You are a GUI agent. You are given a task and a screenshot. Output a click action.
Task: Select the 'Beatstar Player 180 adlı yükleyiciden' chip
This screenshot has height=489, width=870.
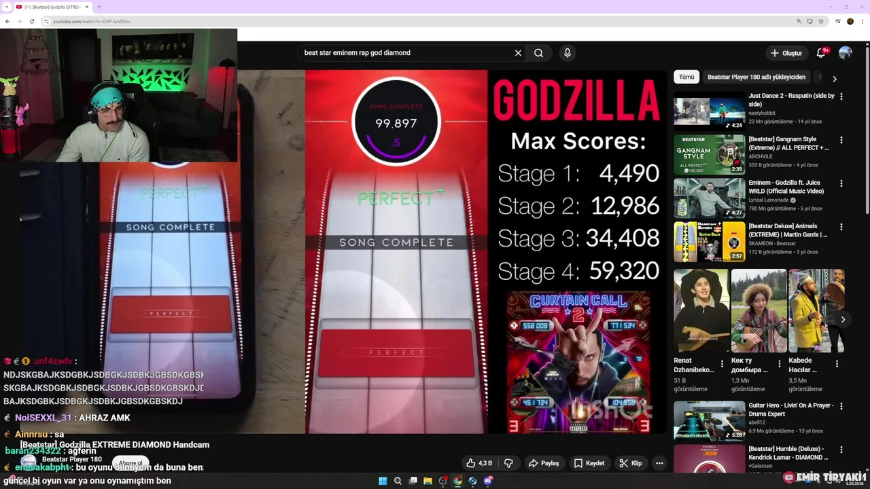pyautogui.click(x=756, y=77)
